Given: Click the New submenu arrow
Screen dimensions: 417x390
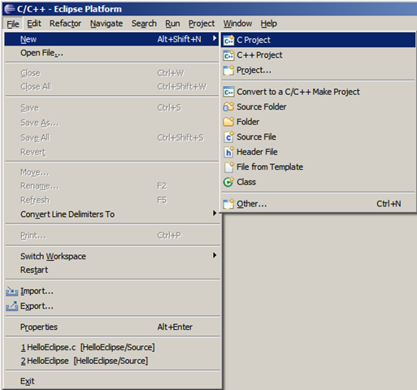Looking at the screenshot, I should point(215,38).
